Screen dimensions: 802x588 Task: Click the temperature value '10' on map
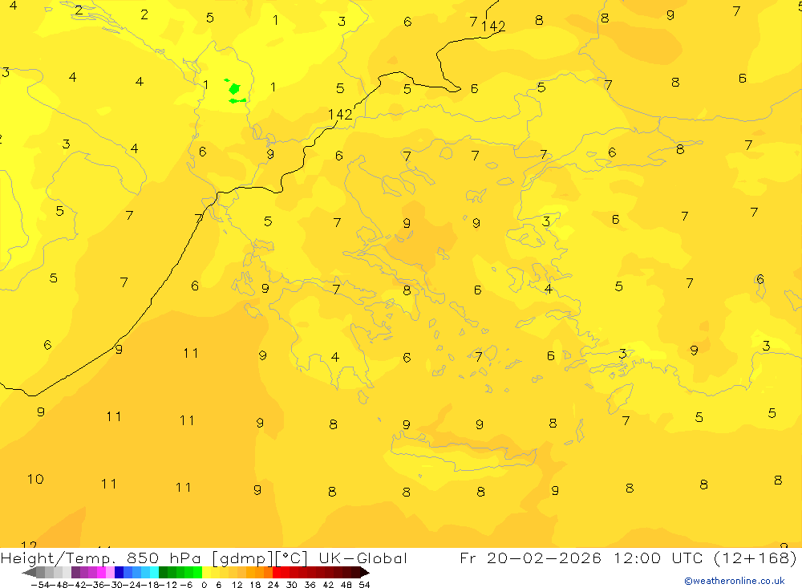pyautogui.click(x=35, y=479)
